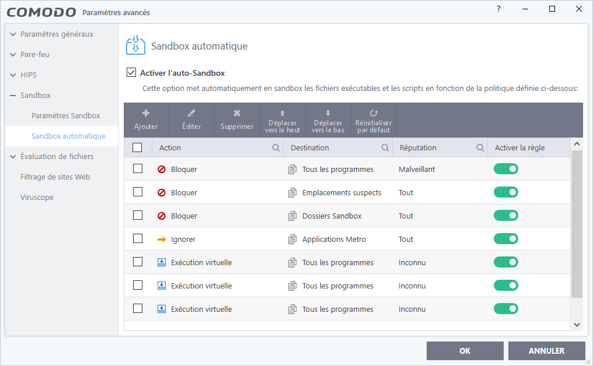Open search in Réputation column header
593x366 pixels.
tap(480, 147)
